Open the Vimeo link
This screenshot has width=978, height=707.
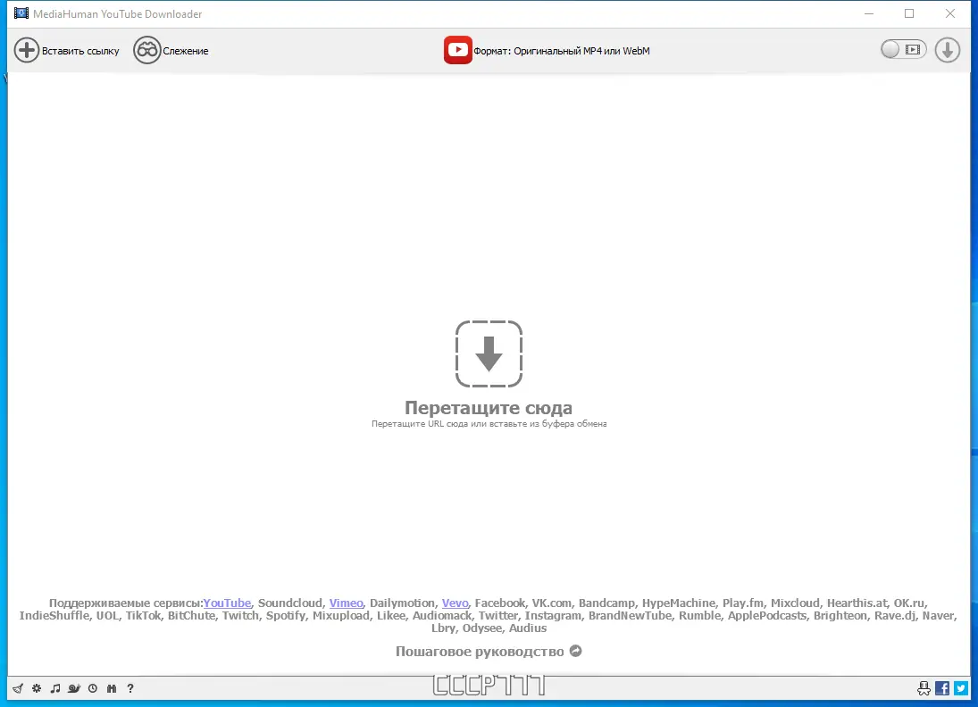pos(347,603)
